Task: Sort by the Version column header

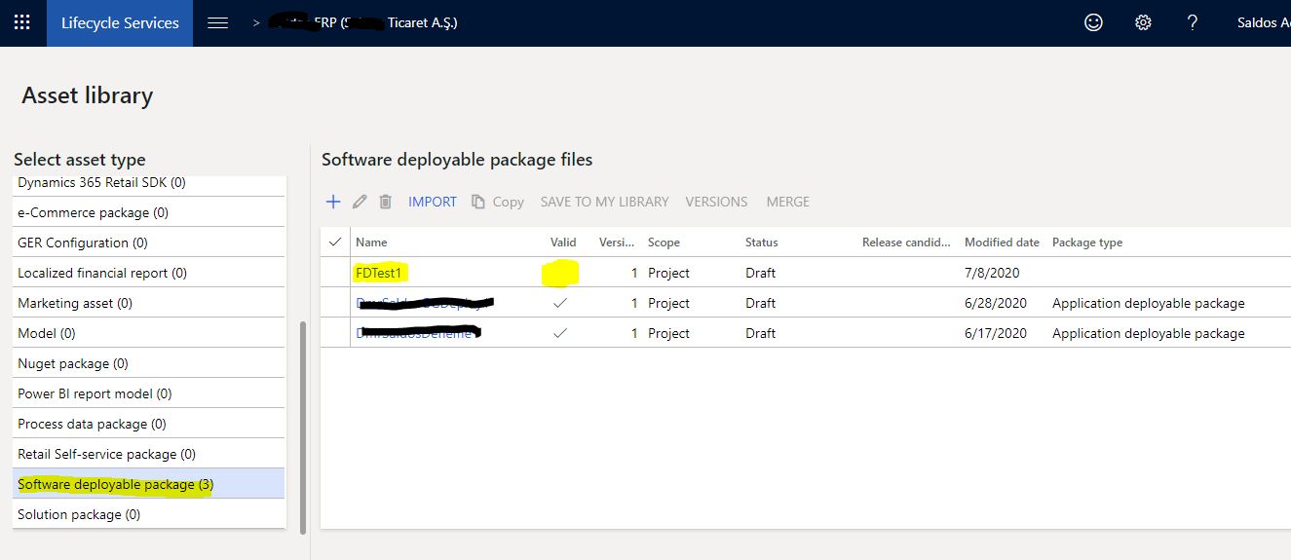Action: (x=617, y=243)
